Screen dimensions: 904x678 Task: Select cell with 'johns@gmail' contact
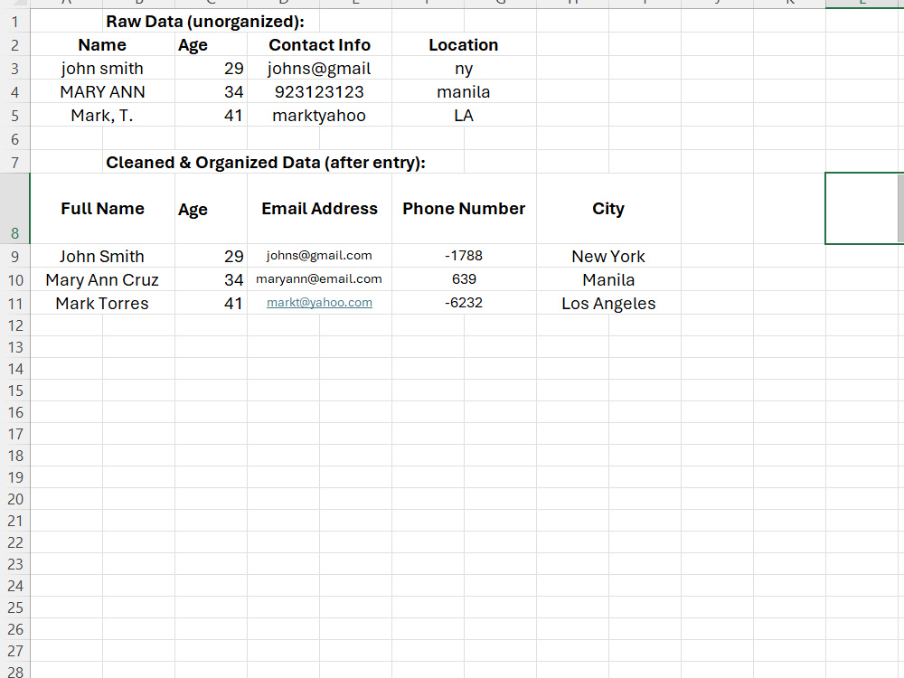pos(319,69)
